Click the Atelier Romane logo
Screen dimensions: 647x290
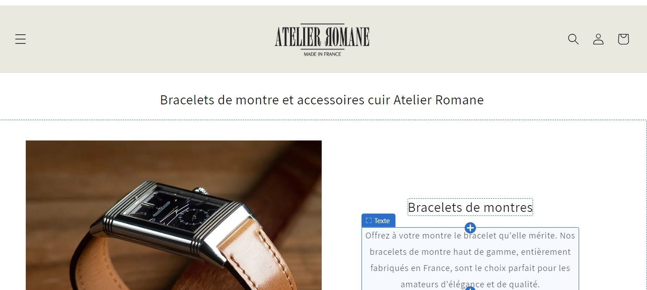point(322,40)
